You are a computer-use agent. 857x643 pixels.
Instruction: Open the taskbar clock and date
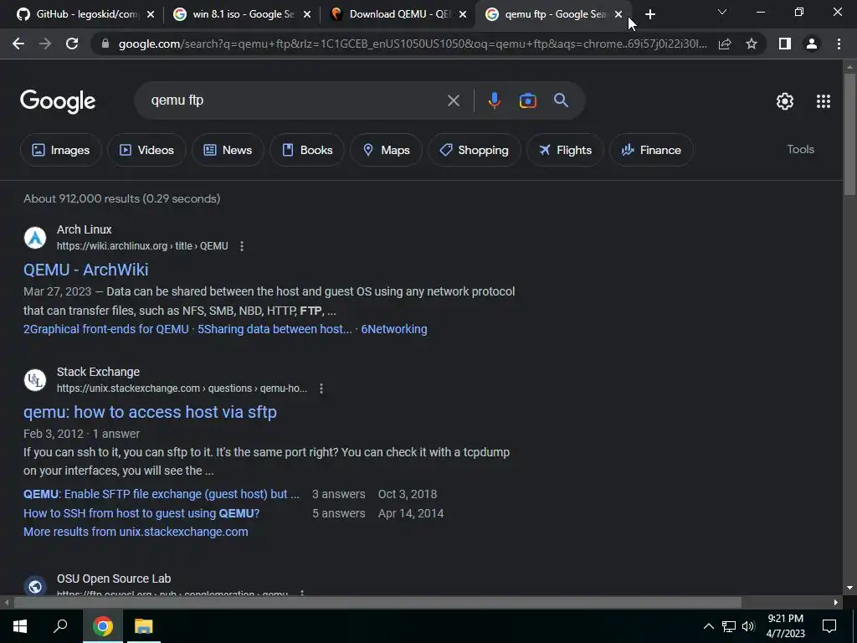point(785,626)
